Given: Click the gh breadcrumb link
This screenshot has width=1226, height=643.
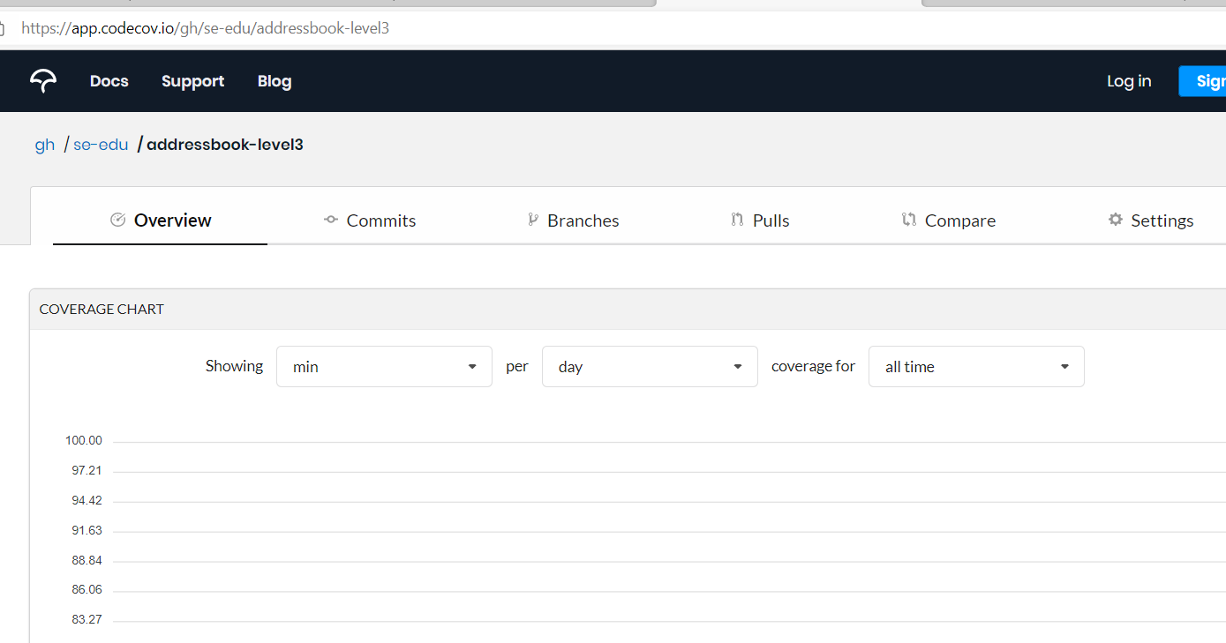Looking at the screenshot, I should click(x=45, y=145).
